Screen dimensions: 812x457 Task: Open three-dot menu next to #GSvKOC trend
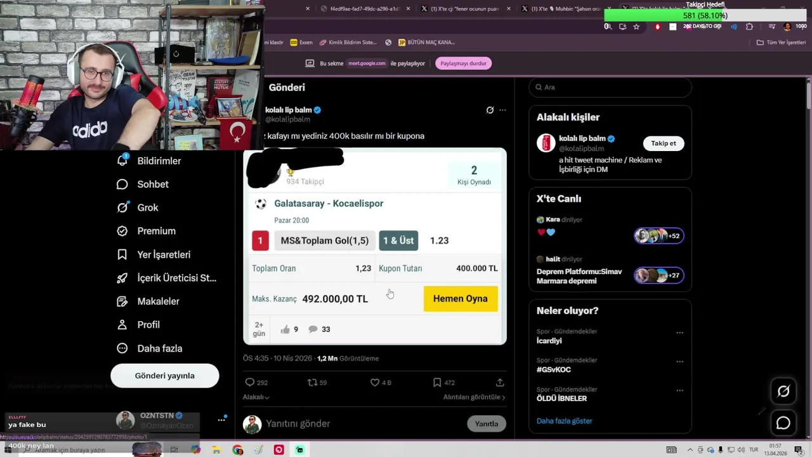[679, 362]
